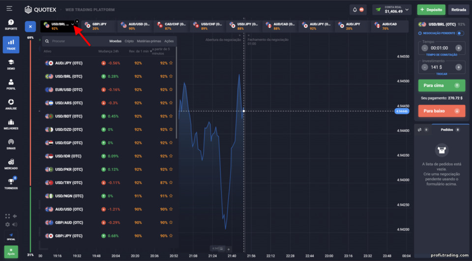
Task: Open the Análise sidebar icon
Action: [11, 104]
